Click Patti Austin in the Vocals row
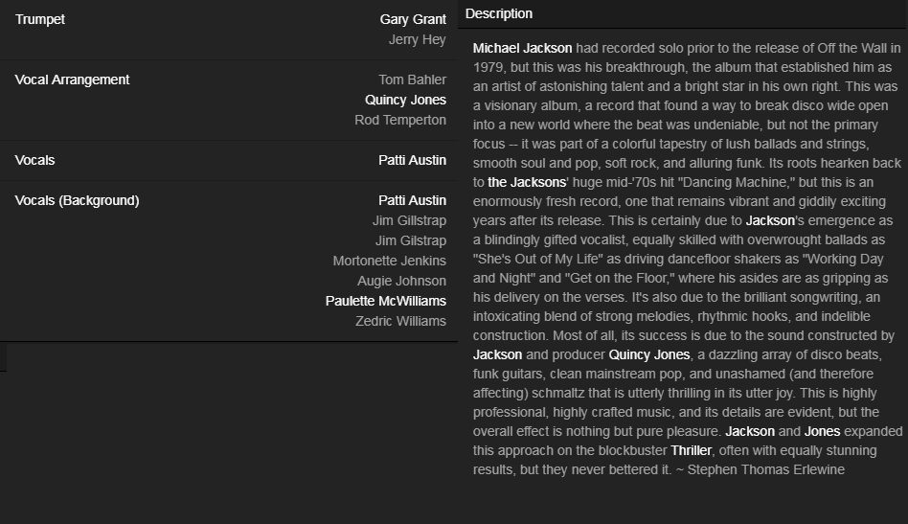Screen dimensions: 908x524 (412, 160)
